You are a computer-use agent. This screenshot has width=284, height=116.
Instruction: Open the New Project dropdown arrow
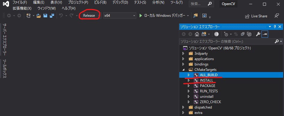coord(34,16)
